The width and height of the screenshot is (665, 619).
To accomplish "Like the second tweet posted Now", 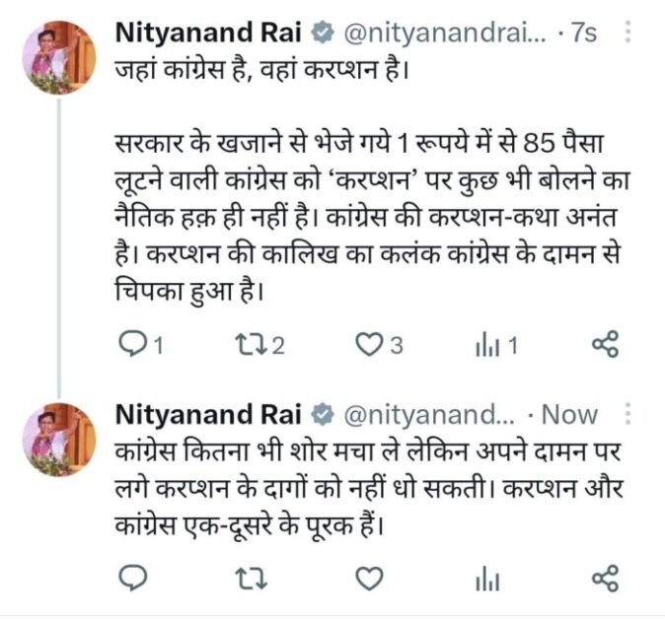I will tap(368, 577).
